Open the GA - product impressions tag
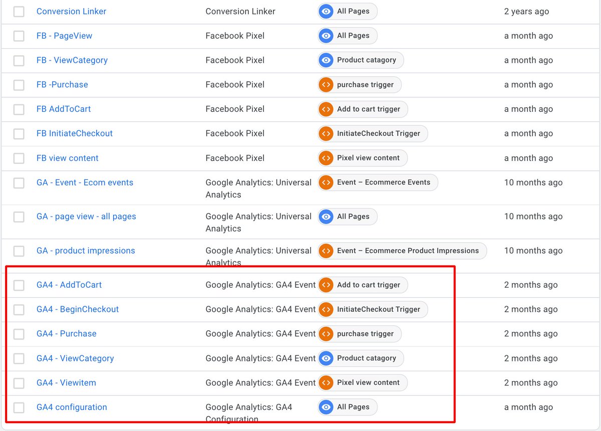 (85, 251)
